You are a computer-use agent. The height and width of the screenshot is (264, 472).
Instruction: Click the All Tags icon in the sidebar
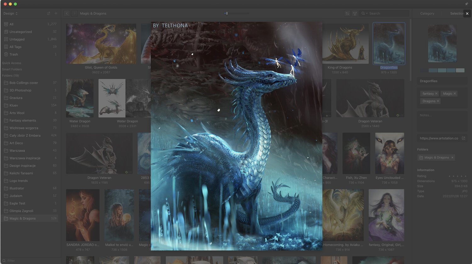(6, 47)
